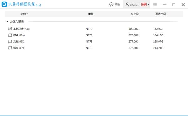
Task: Select the 娱乐 (F:\) partition entry
Action: click(94, 48)
